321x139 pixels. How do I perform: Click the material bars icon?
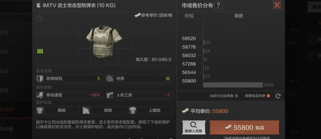[110, 78]
